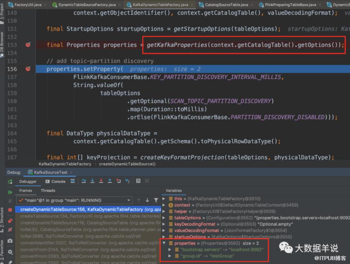The width and height of the screenshot is (350, 264).
Task: Switch to FactoryUtil.java editor tab
Action: (x=28, y=4)
